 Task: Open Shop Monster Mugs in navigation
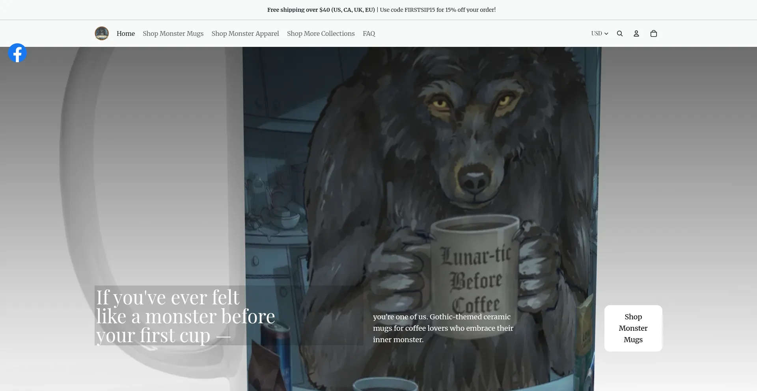point(173,33)
